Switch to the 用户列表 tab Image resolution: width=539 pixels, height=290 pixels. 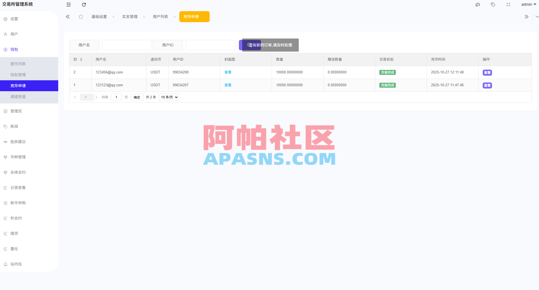(160, 16)
